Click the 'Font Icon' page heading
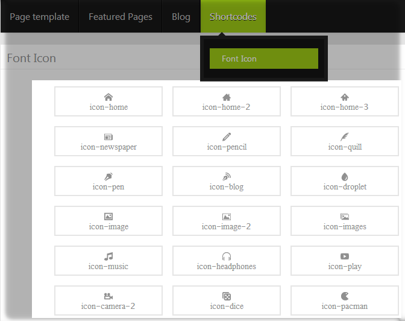The height and width of the screenshot is (321, 405). tap(31, 58)
